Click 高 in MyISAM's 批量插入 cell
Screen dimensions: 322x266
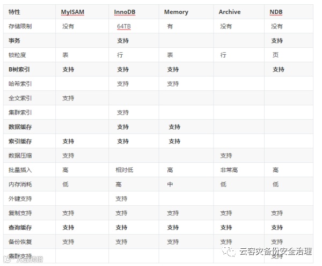point(65,170)
